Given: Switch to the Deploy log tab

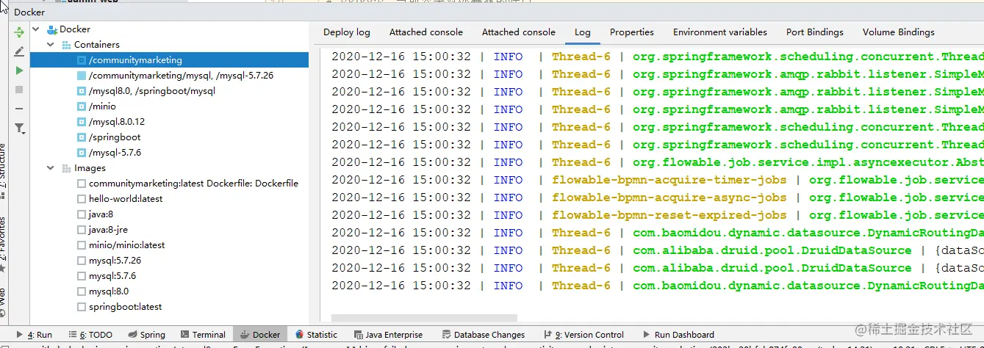Looking at the screenshot, I should pos(347,32).
